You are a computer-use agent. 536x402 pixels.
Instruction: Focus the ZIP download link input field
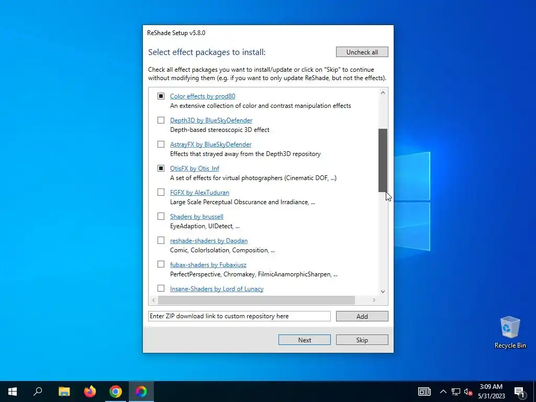coord(239,316)
